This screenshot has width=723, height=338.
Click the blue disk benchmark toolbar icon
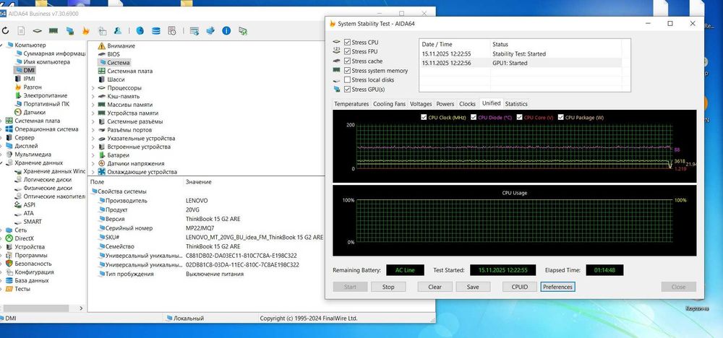point(140,31)
